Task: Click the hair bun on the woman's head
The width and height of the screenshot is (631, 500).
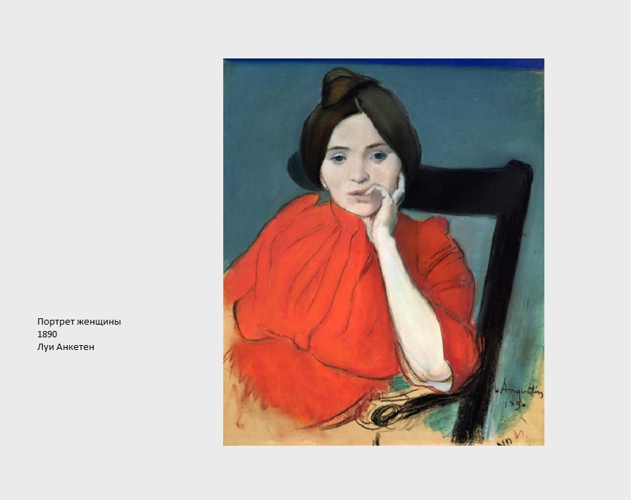Action: 342,87
